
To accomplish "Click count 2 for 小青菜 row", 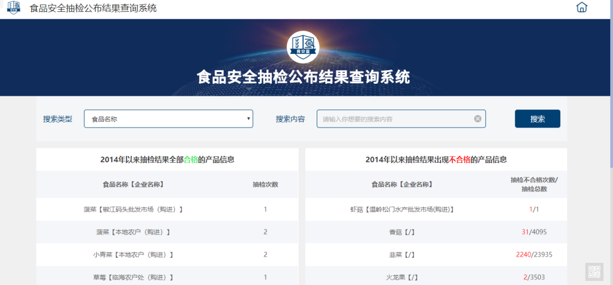I will point(266,254).
